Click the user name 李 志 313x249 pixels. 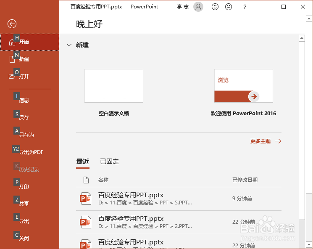click(183, 7)
